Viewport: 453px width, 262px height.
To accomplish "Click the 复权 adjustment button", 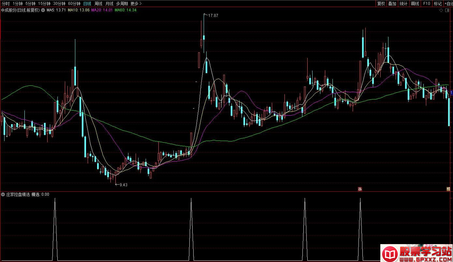I will [381, 4].
